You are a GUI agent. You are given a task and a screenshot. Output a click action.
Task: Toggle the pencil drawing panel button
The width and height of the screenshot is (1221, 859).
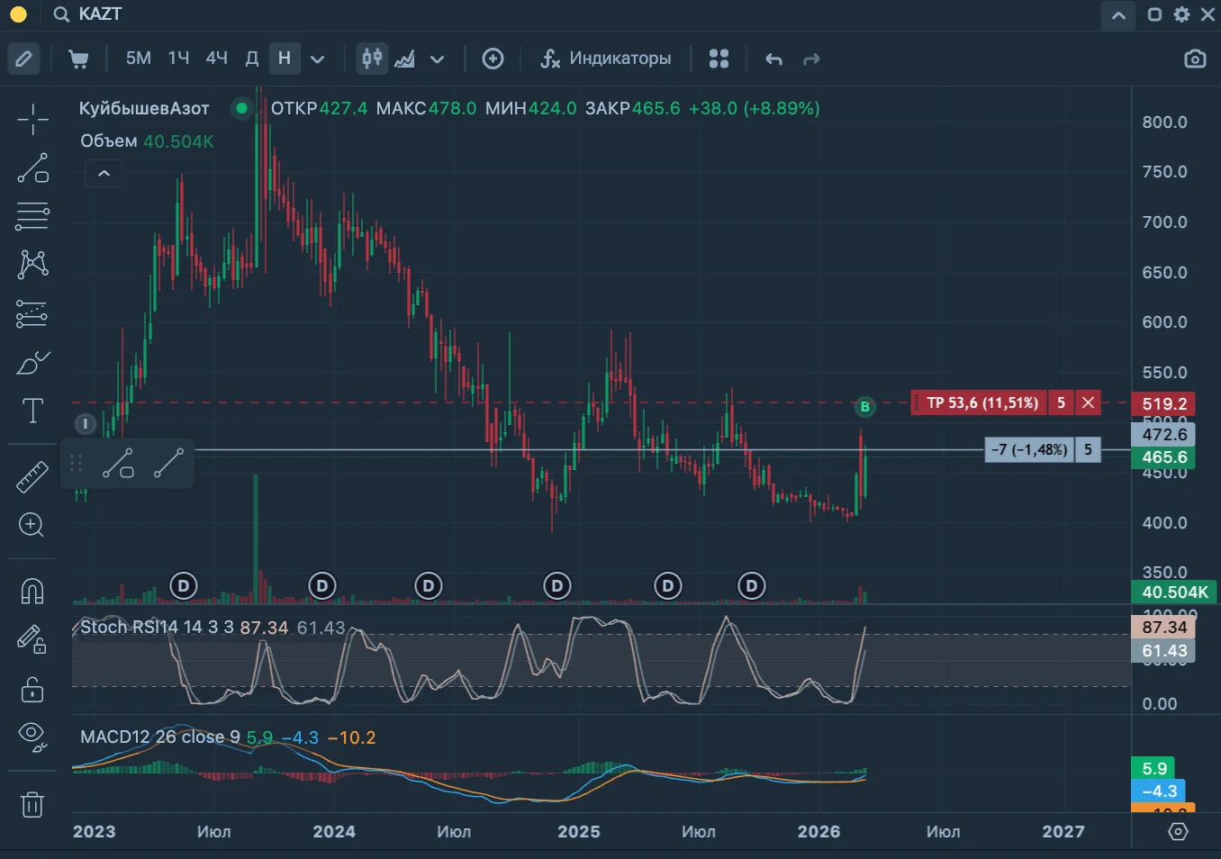24,59
